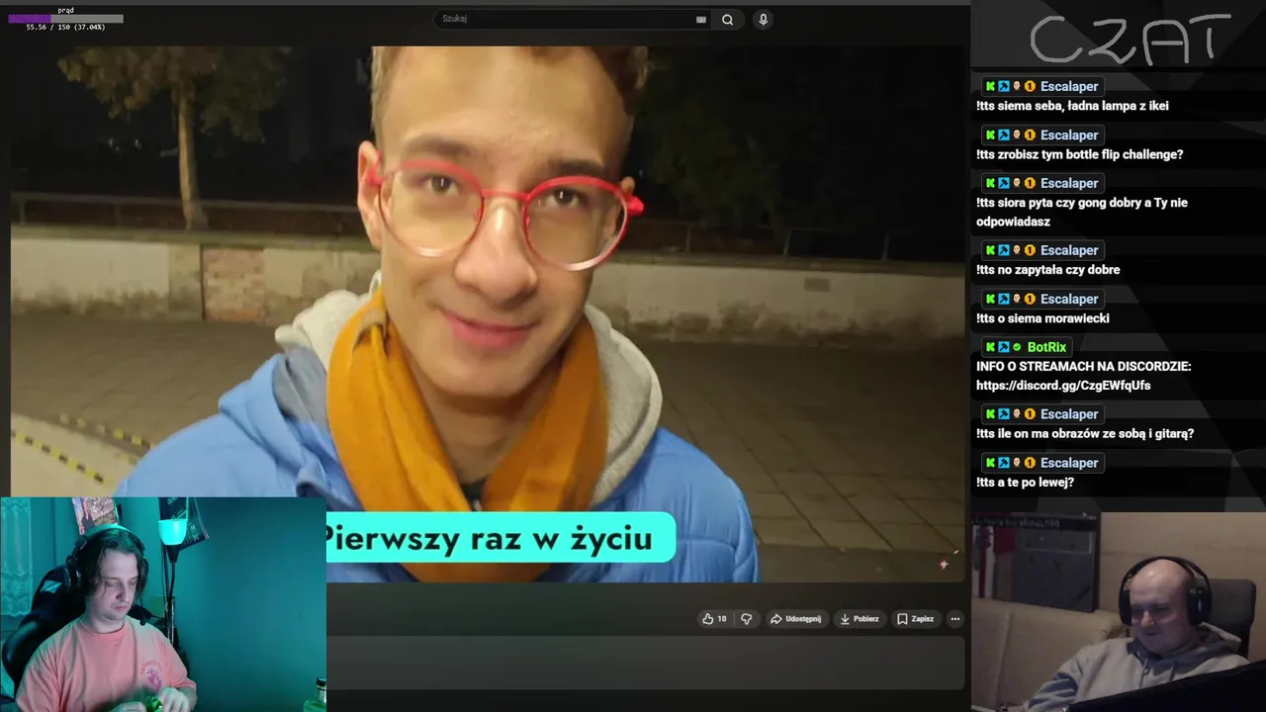
Task: Open the on-screen keyboard icon in search
Action: [701, 19]
